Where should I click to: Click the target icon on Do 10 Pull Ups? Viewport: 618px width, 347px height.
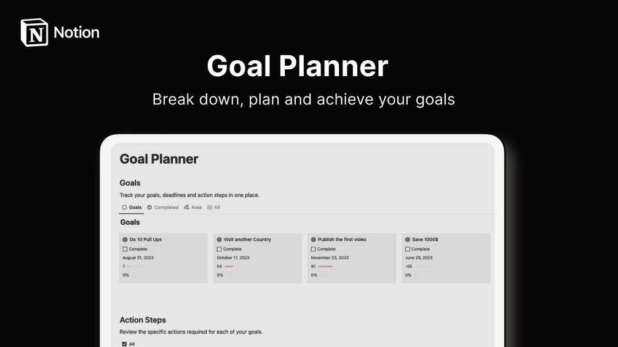click(x=125, y=239)
